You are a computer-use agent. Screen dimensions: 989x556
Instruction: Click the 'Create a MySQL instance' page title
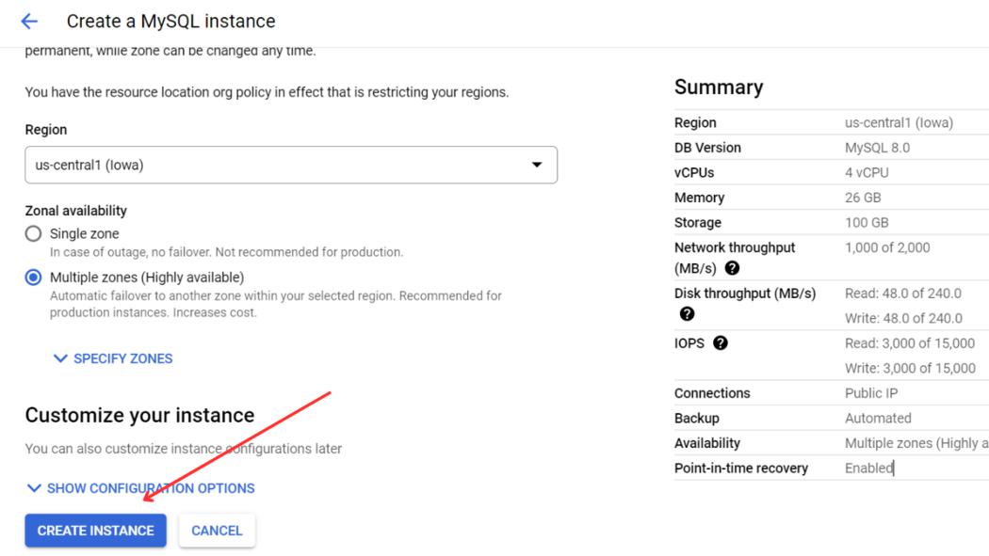[x=170, y=21]
